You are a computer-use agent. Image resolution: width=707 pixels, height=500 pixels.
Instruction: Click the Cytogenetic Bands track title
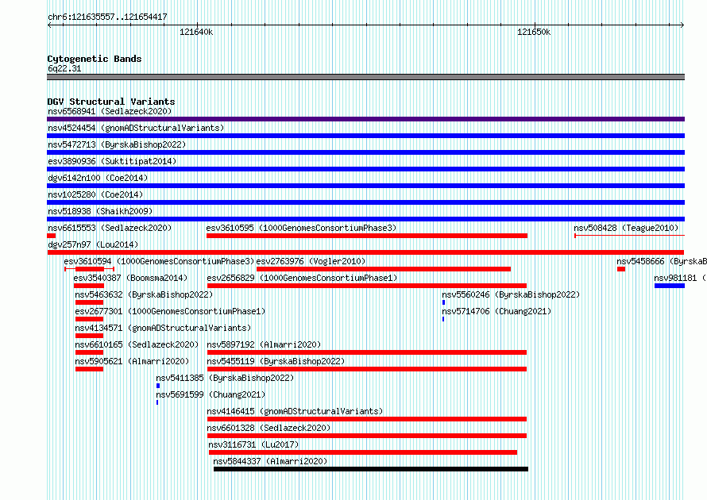coord(95,59)
